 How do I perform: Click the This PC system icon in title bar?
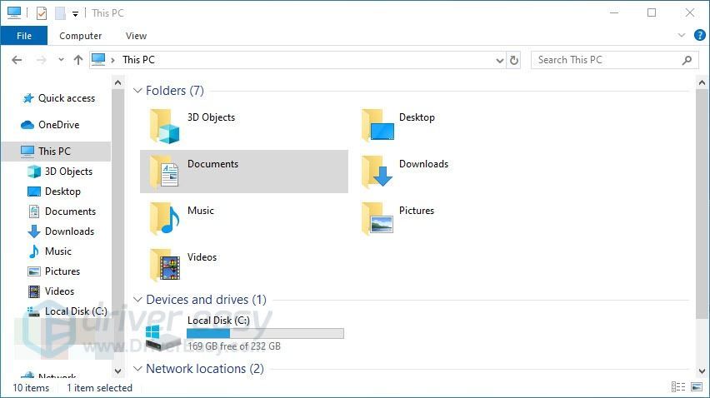point(14,12)
